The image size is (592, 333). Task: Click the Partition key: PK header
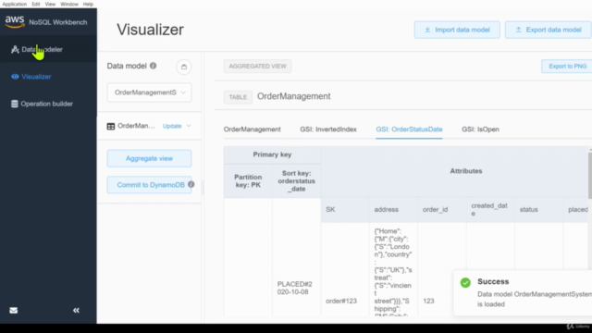248,181
